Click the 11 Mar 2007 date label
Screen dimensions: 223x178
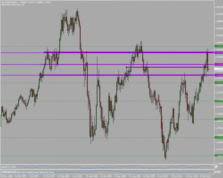(20, 176)
